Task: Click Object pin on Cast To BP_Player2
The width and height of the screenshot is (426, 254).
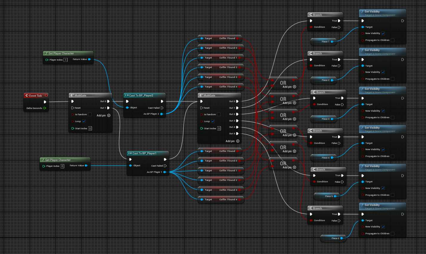Action: click(127, 107)
